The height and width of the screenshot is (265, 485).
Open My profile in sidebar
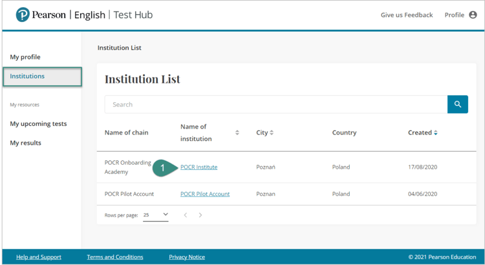click(25, 57)
